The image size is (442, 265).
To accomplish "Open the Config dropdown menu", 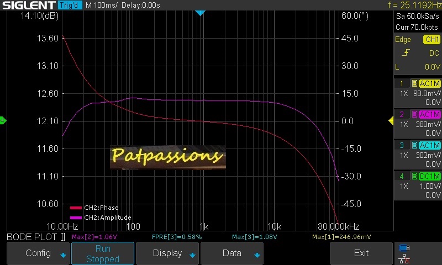I will [38, 253].
